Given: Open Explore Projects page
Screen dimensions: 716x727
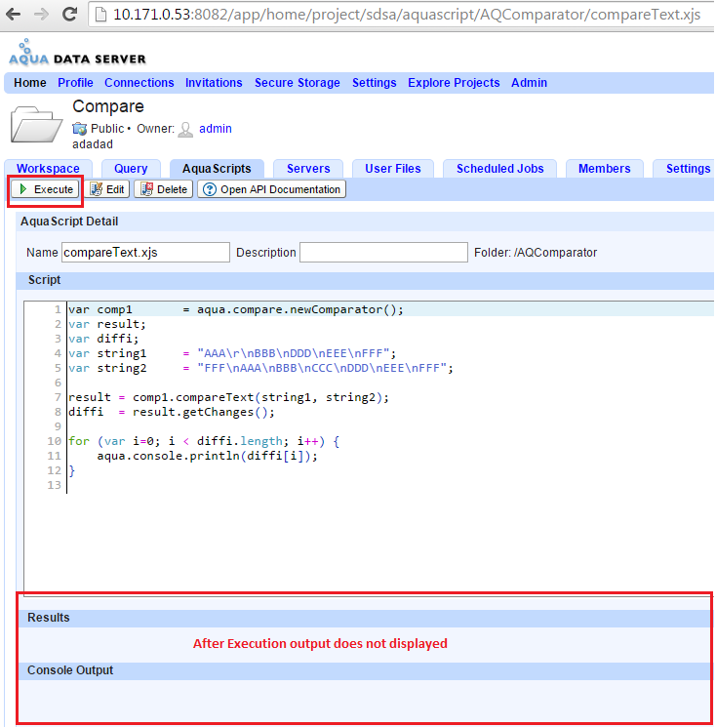Looking at the screenshot, I should pos(454,83).
